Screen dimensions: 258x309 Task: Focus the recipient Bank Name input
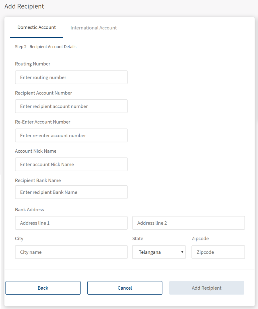coord(71,193)
